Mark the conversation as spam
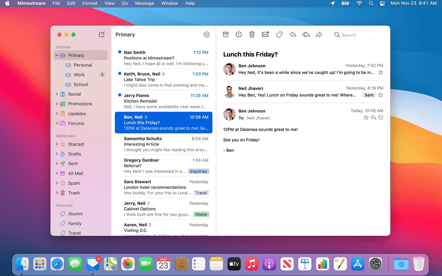 click(x=239, y=34)
